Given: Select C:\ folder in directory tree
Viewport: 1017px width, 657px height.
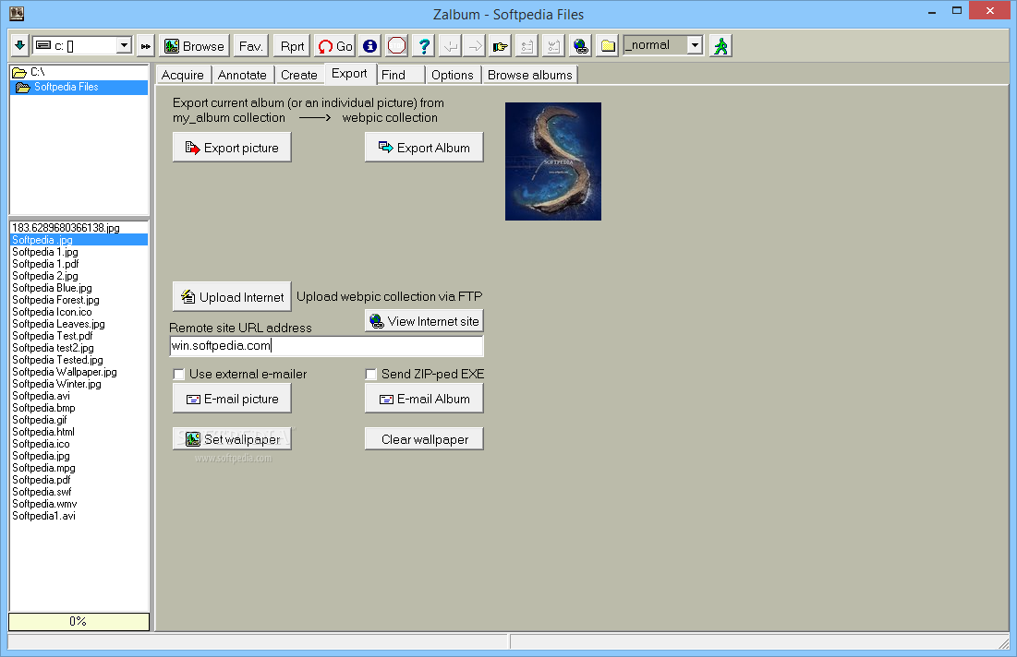Looking at the screenshot, I should [x=38, y=72].
